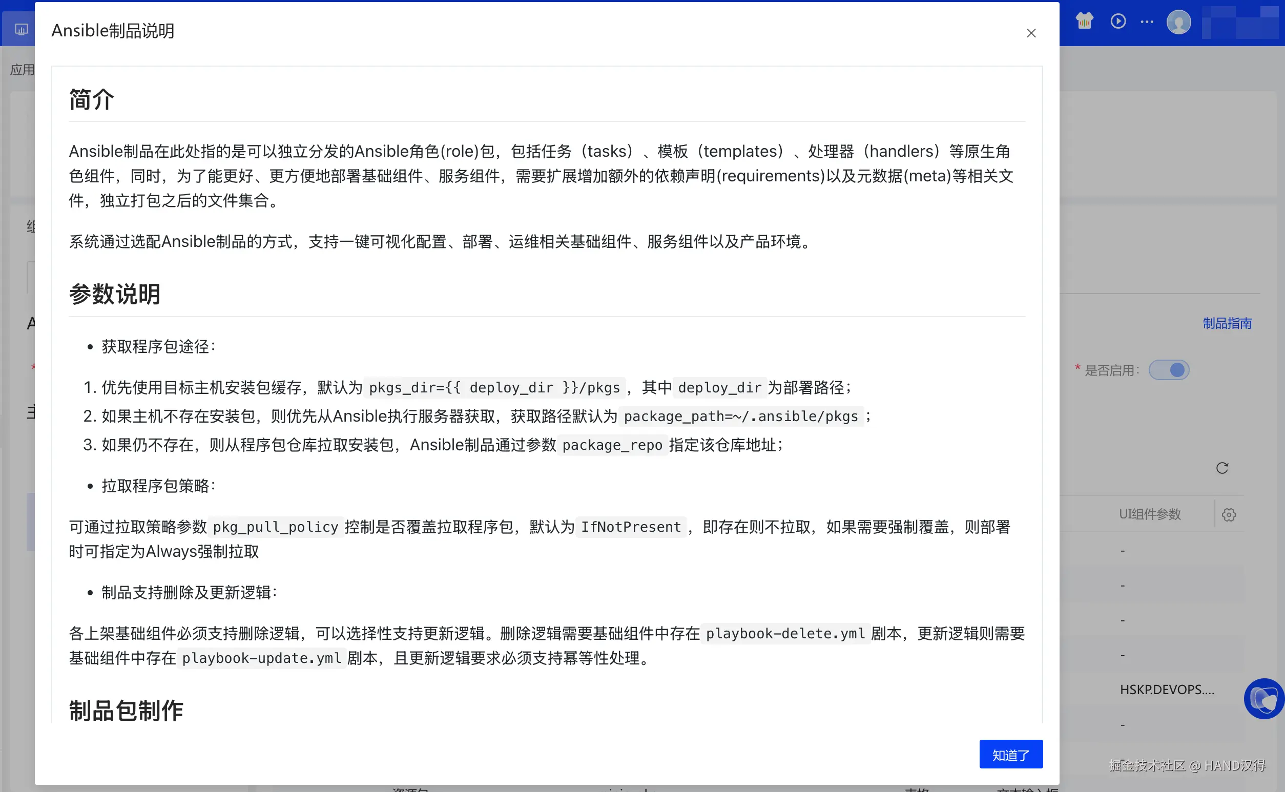The height and width of the screenshot is (792, 1285).
Task: Click the UI组件参数 column header
Action: click(x=1149, y=514)
